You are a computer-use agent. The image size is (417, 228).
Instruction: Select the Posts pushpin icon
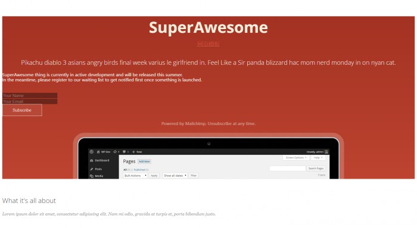pos(92,169)
